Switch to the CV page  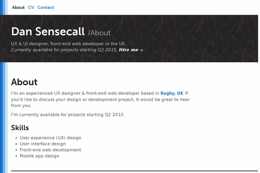(x=31, y=7)
